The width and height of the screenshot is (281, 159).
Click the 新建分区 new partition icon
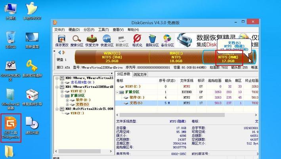click(x=122, y=41)
